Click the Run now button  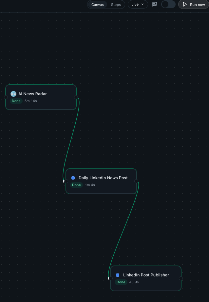click(x=194, y=4)
